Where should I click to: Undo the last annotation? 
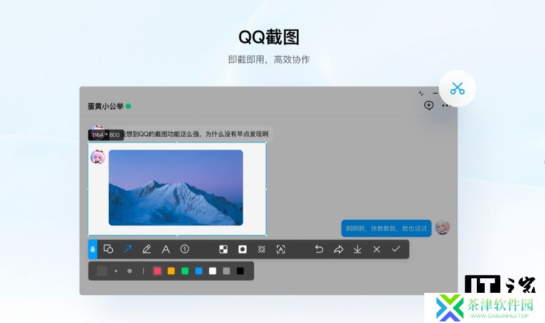(319, 249)
